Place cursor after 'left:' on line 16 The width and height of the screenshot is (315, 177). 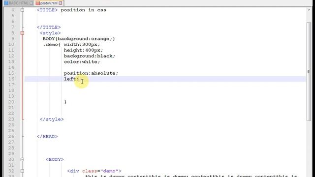[x=79, y=79]
